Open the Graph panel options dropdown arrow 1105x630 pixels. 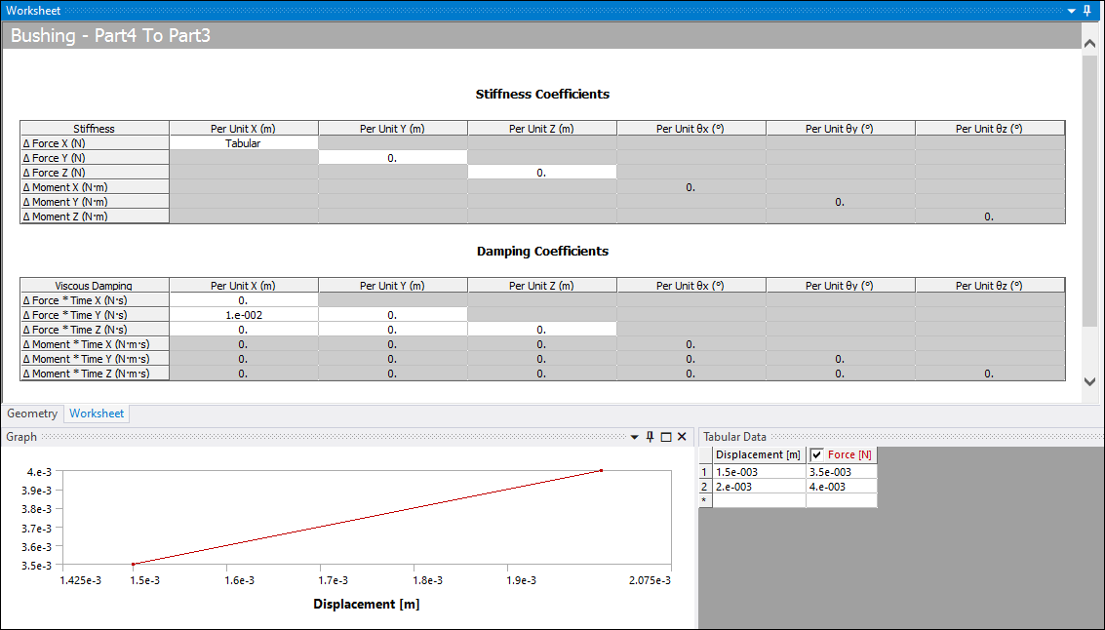[634, 437]
